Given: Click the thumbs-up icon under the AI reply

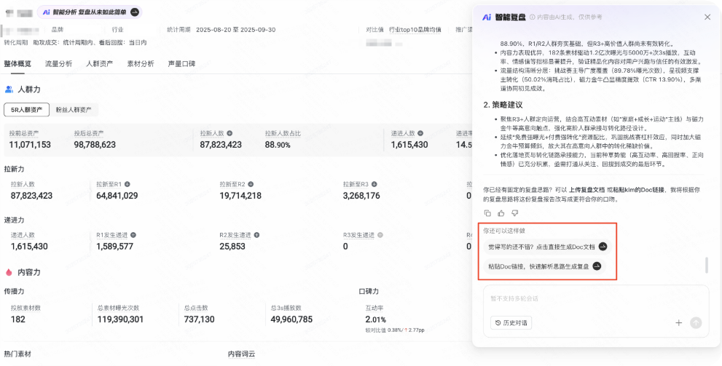Looking at the screenshot, I should pos(501,213).
